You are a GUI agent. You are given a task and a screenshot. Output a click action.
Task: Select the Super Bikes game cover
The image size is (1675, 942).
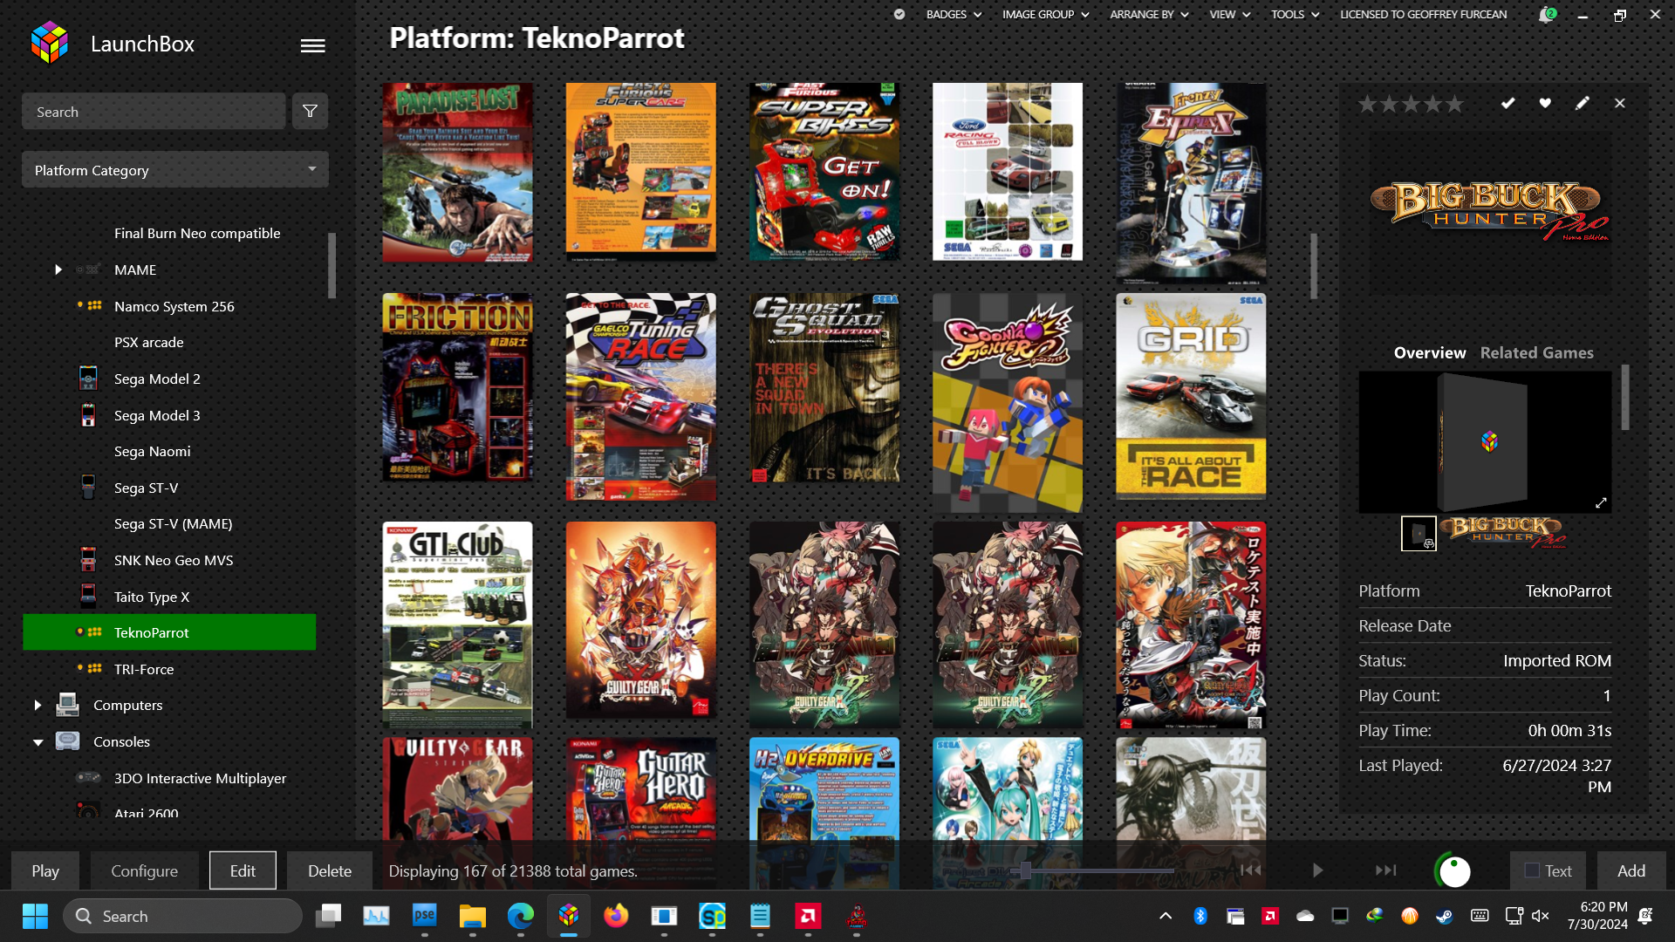[x=824, y=173]
